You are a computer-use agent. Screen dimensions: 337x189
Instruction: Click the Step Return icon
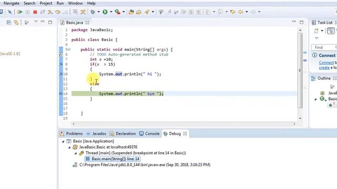[66, 12]
